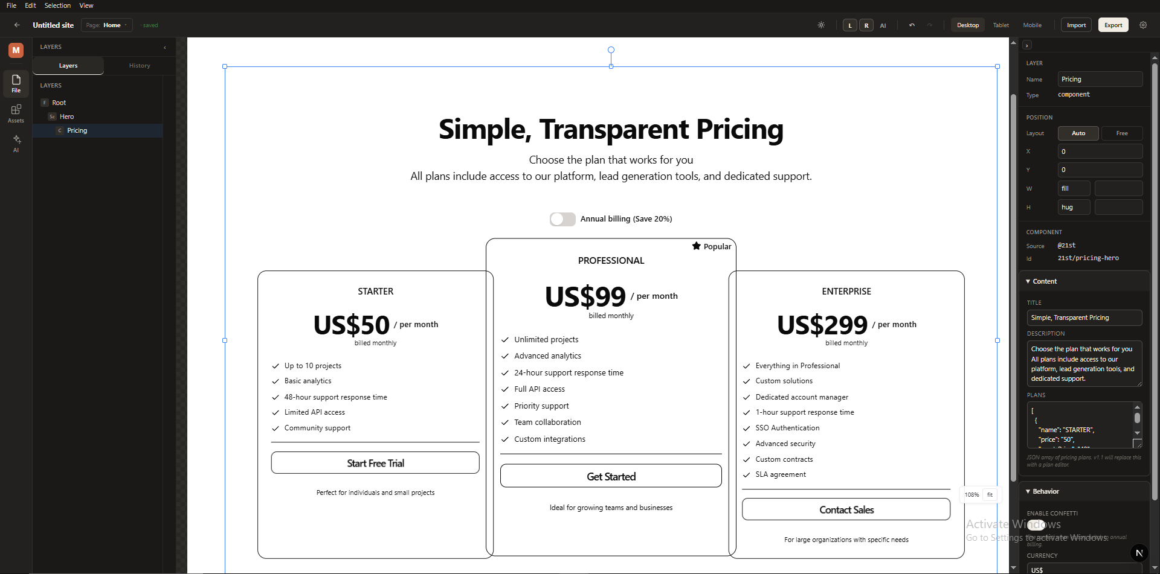This screenshot has width=1160, height=574.
Task: Click the undo arrow icon
Action: (x=912, y=25)
